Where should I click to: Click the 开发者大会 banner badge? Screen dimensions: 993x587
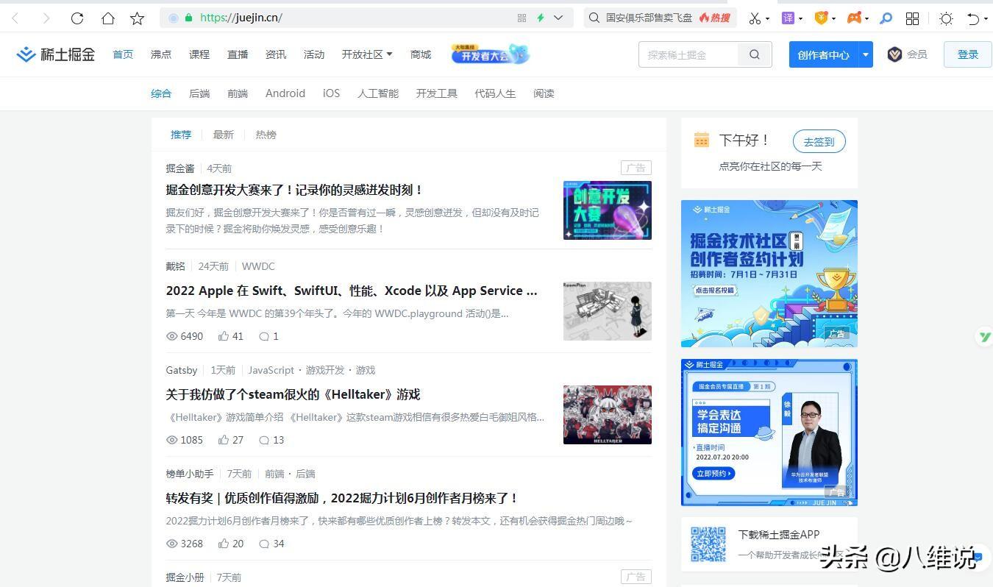[490, 54]
